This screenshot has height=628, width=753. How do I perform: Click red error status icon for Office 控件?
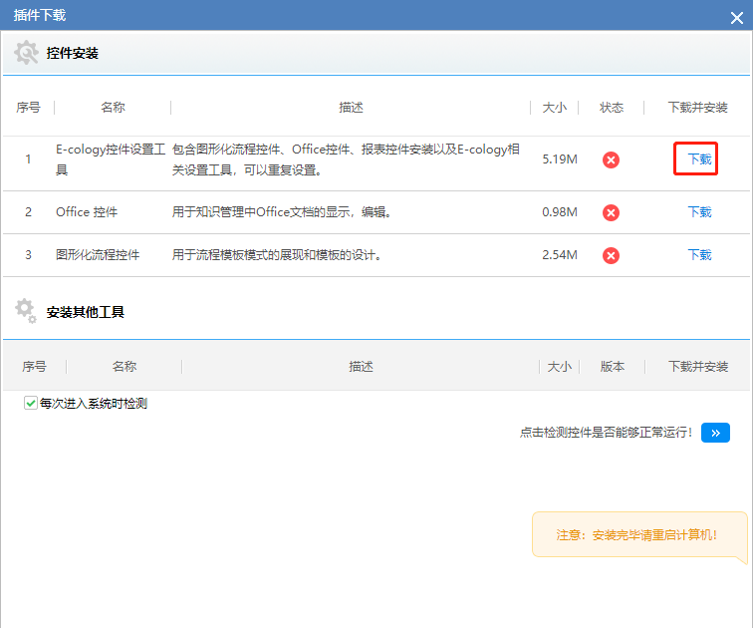pos(611,212)
